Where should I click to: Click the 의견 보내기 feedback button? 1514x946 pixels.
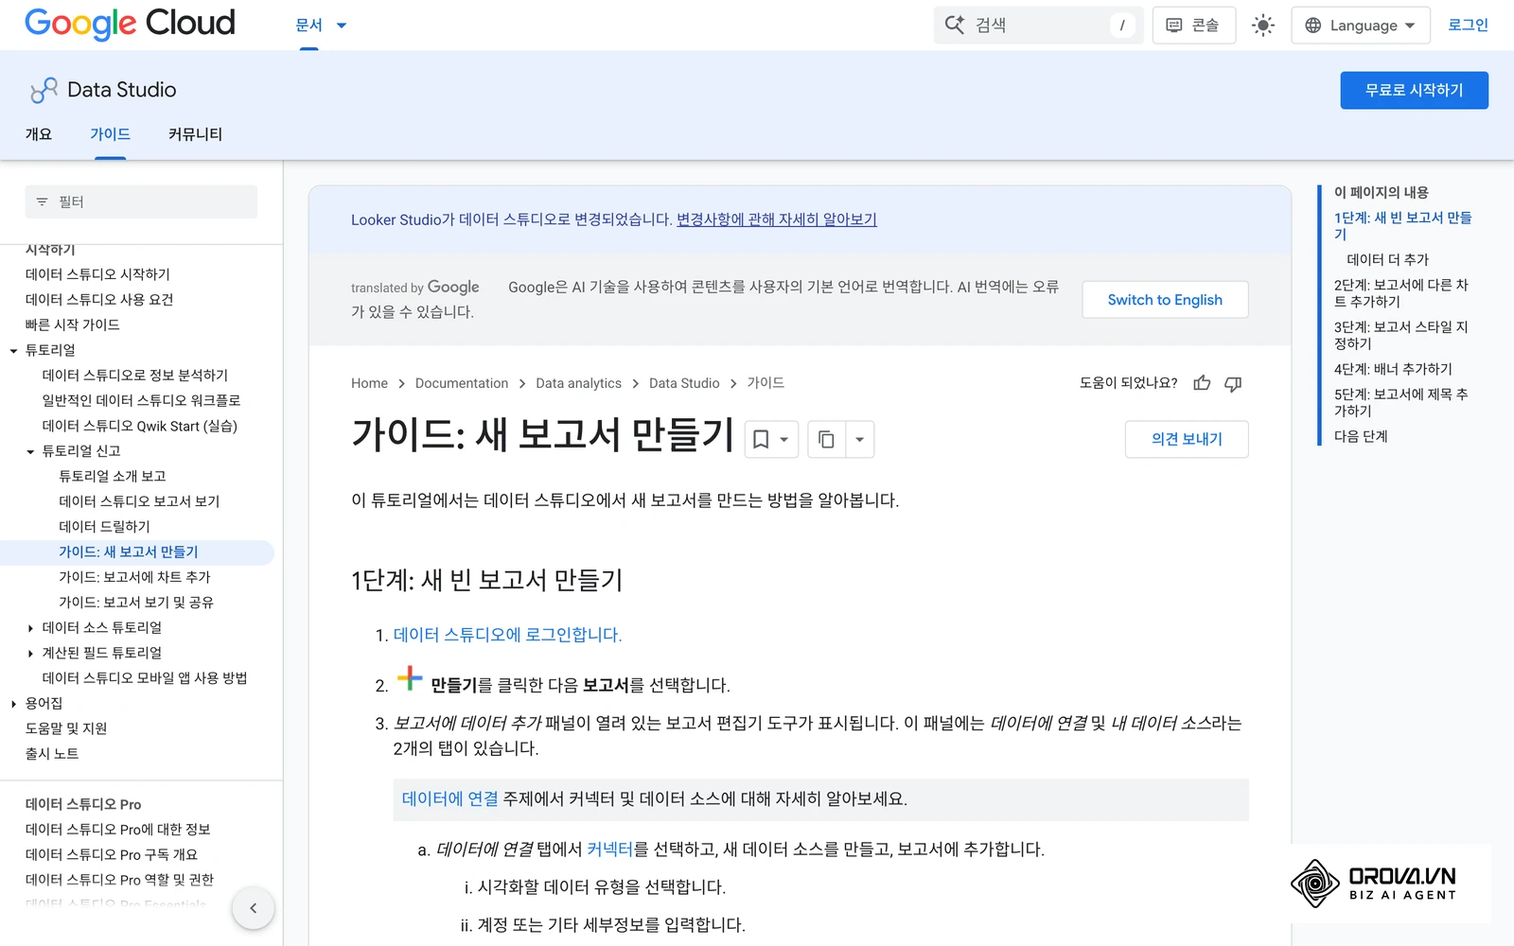coord(1187,439)
